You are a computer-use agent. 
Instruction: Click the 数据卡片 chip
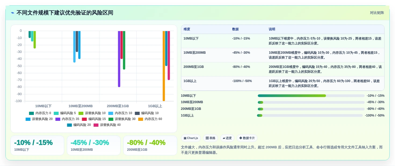point(247,138)
